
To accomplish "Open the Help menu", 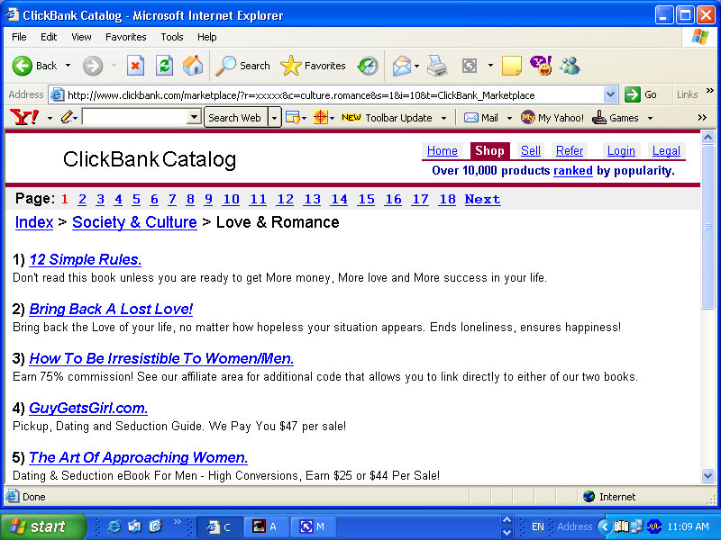I will click(206, 37).
